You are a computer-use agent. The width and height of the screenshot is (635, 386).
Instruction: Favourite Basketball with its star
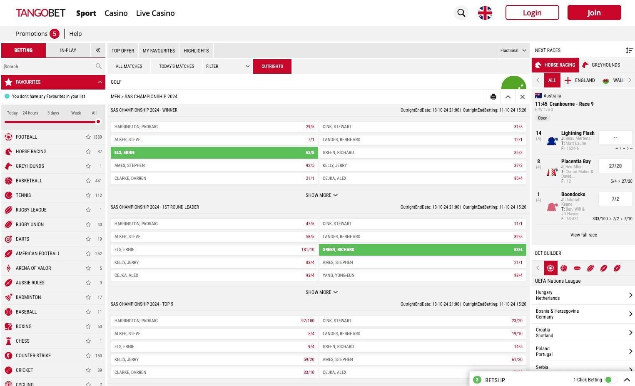pos(88,181)
